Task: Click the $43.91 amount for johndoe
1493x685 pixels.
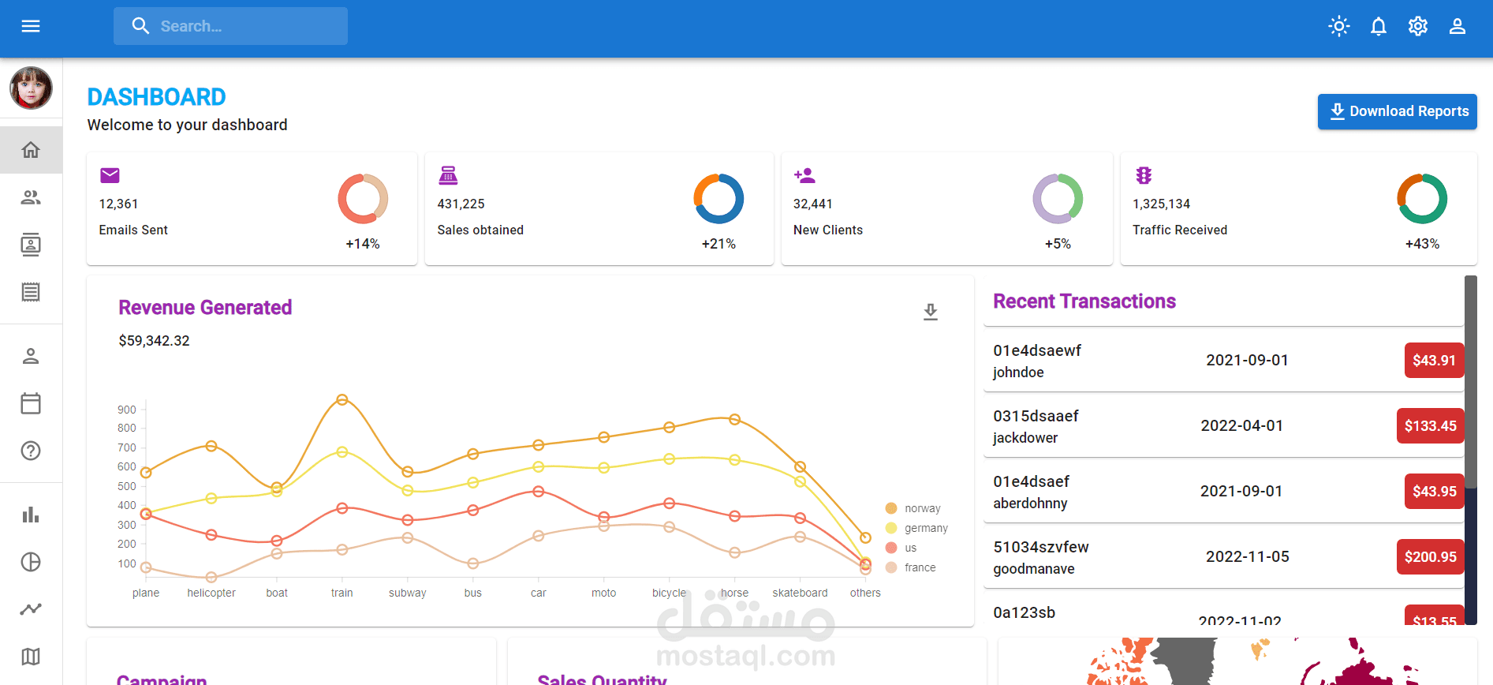Action: tap(1435, 360)
